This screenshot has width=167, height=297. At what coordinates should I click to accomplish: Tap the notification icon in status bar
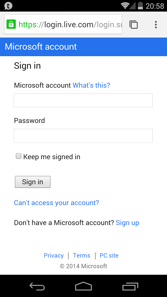coord(8,6)
